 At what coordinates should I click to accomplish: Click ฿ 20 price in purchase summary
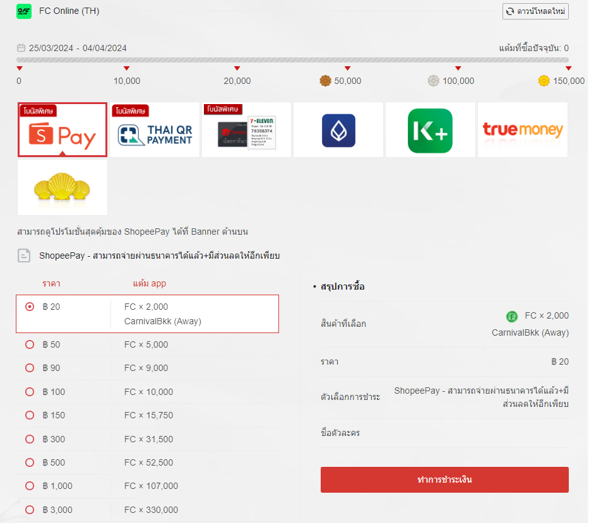coord(560,361)
